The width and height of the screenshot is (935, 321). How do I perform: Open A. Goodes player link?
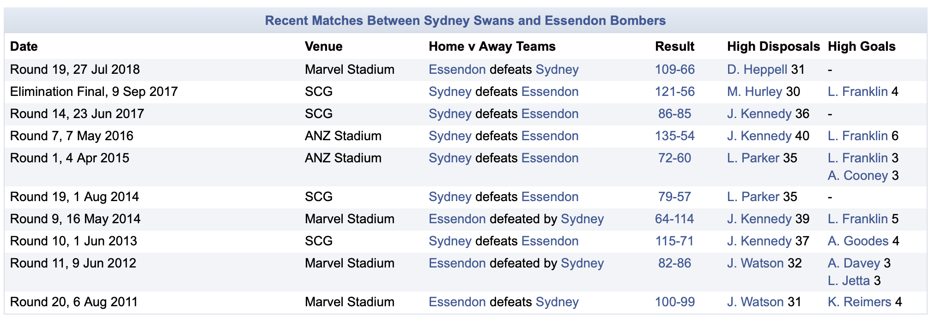coord(858,241)
